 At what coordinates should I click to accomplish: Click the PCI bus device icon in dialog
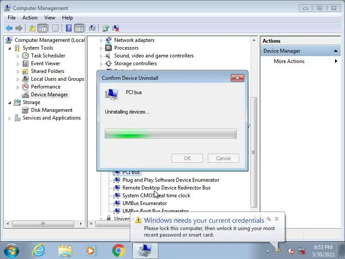(112, 94)
